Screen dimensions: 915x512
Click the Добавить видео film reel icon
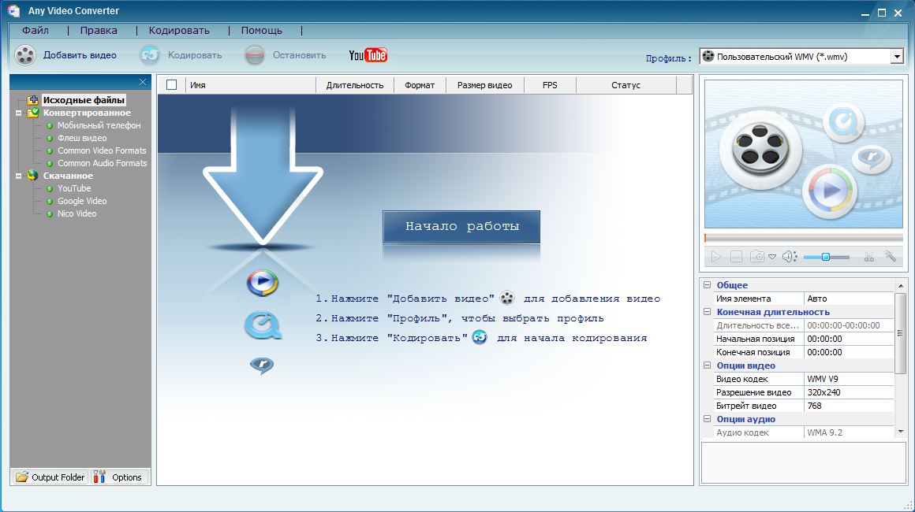[25, 55]
